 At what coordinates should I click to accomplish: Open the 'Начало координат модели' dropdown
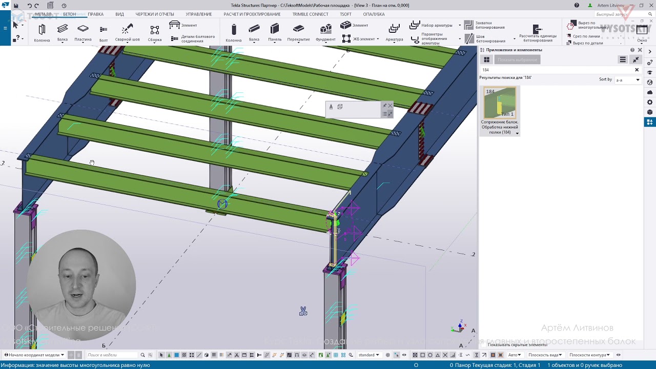(x=34, y=355)
